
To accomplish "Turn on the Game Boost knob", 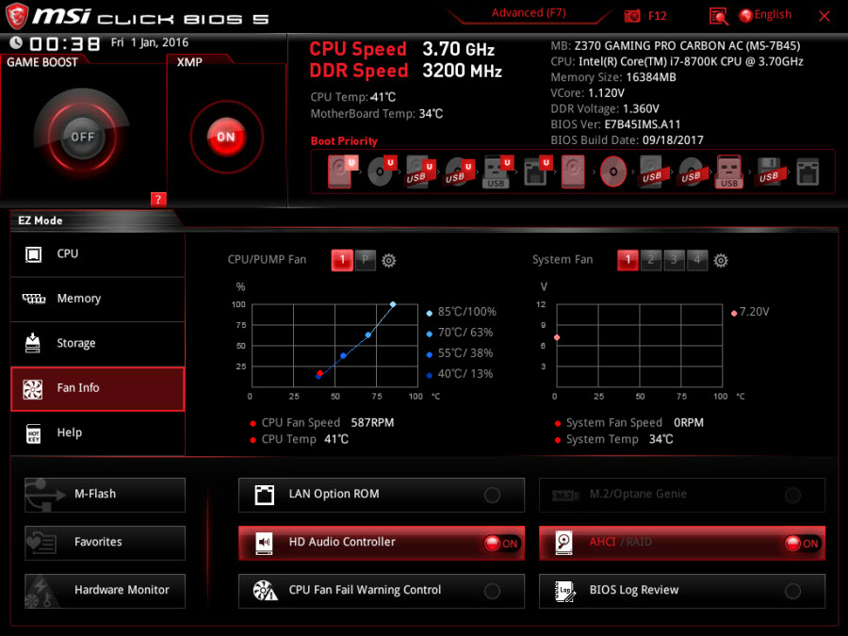I will pos(82,137).
